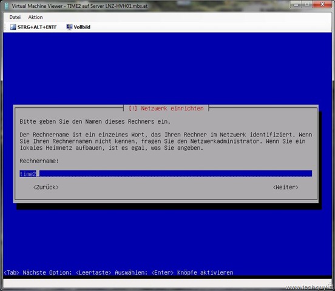Click the Virtual Machine Viewer title bar icon

(7, 6)
